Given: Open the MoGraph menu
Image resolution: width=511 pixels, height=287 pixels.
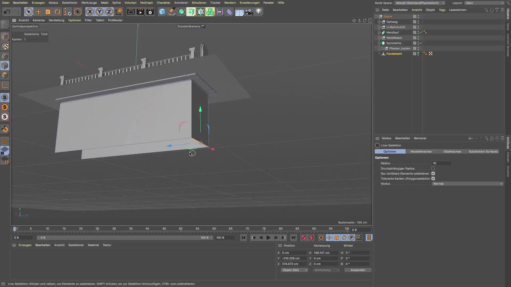Looking at the screenshot, I should tap(146, 3).
